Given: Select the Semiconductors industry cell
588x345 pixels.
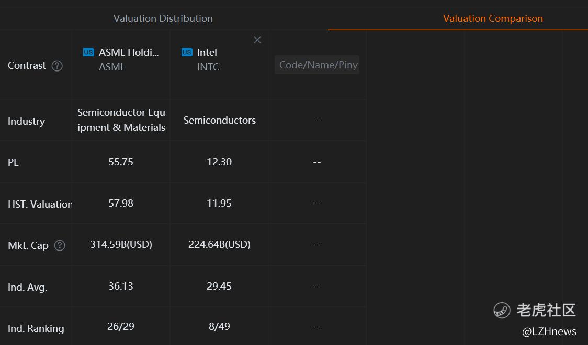Looking at the screenshot, I should coord(219,120).
